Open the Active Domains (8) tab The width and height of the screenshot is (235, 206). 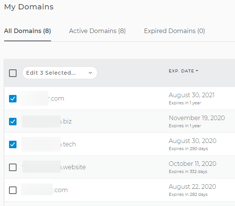pyautogui.click(x=97, y=31)
